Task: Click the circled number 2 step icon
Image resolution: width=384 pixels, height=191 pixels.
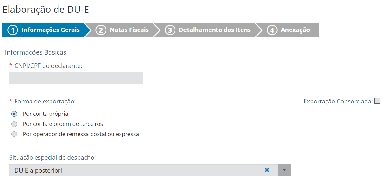Action: coord(101,30)
